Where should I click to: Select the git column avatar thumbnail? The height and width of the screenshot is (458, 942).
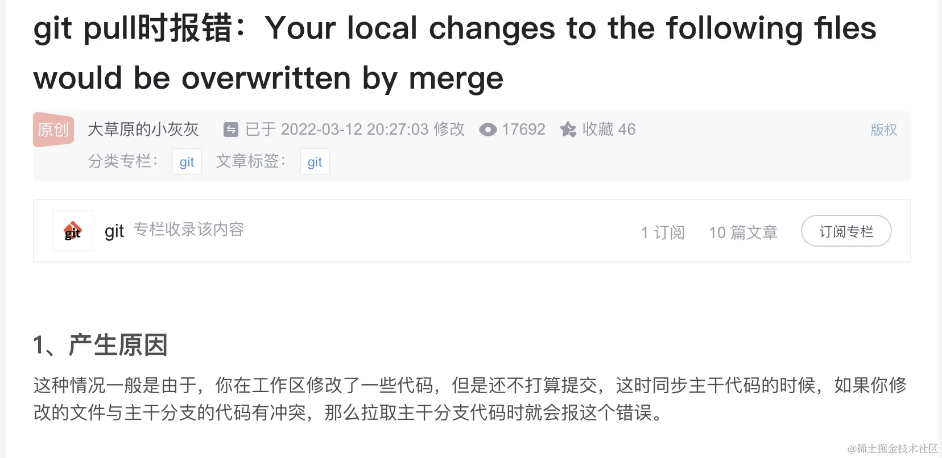click(72, 231)
